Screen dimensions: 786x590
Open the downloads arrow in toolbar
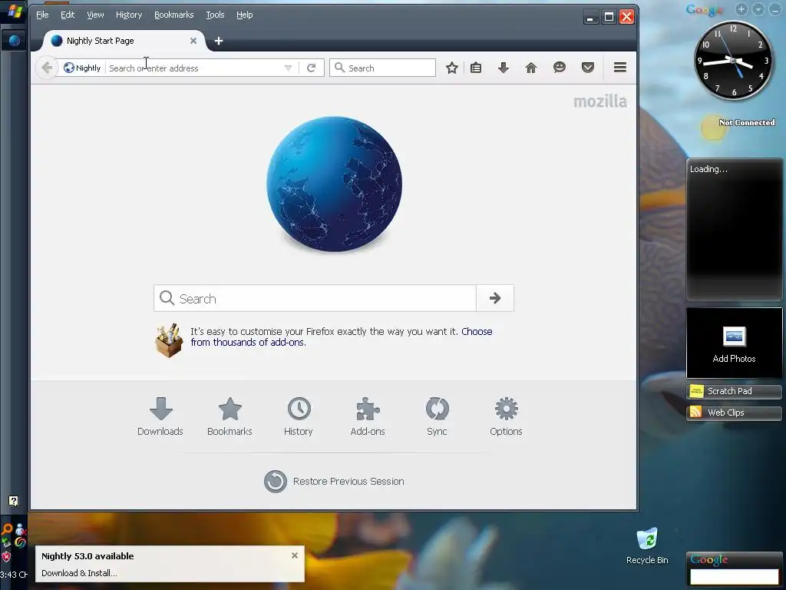pos(504,68)
